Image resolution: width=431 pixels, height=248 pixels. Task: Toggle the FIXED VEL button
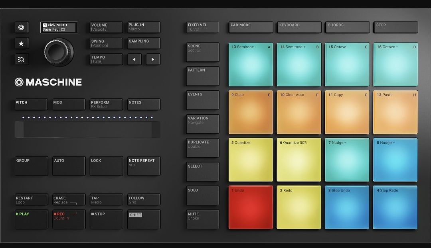pyautogui.click(x=203, y=27)
